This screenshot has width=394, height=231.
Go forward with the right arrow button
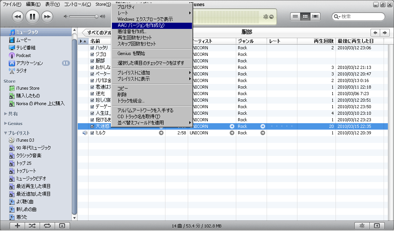pyautogui.click(x=385, y=33)
